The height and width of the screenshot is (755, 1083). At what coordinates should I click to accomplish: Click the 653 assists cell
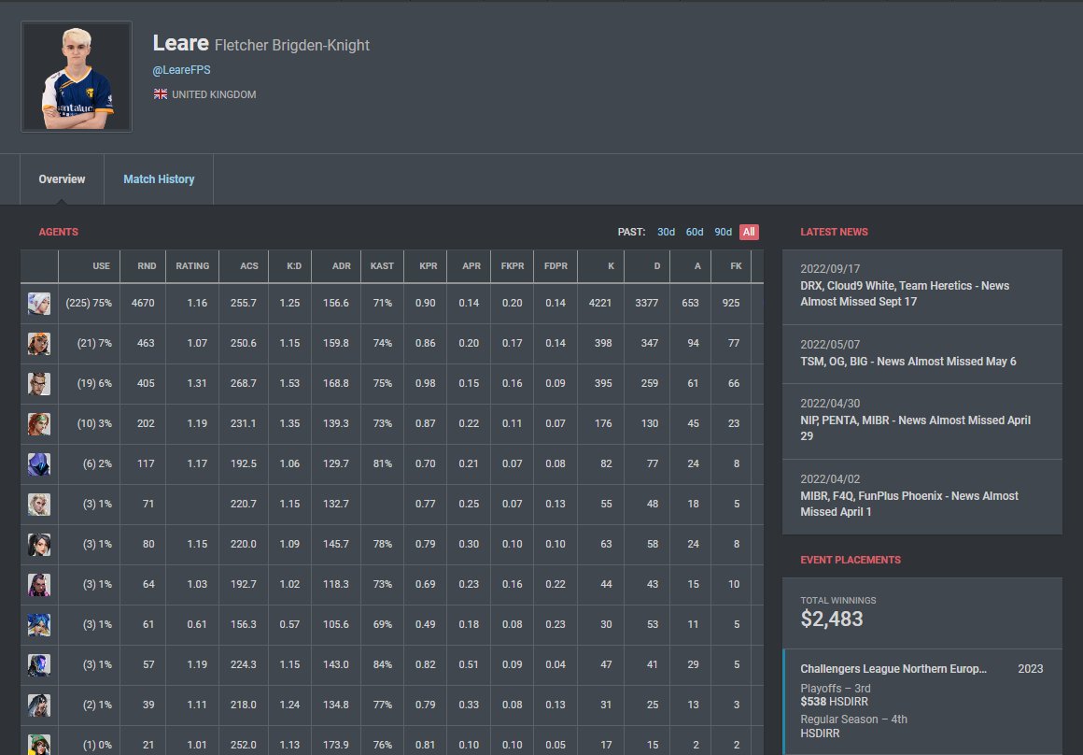(x=690, y=303)
